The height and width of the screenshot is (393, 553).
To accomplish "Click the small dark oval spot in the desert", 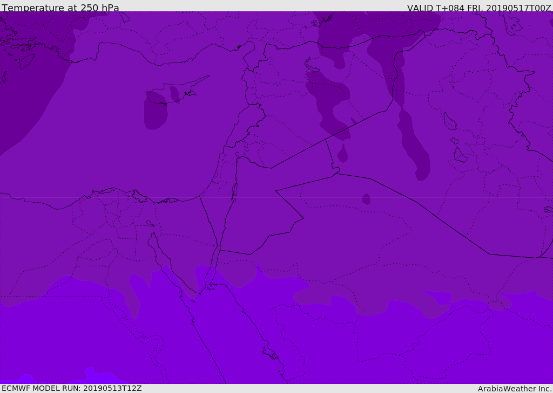I will click(366, 199).
